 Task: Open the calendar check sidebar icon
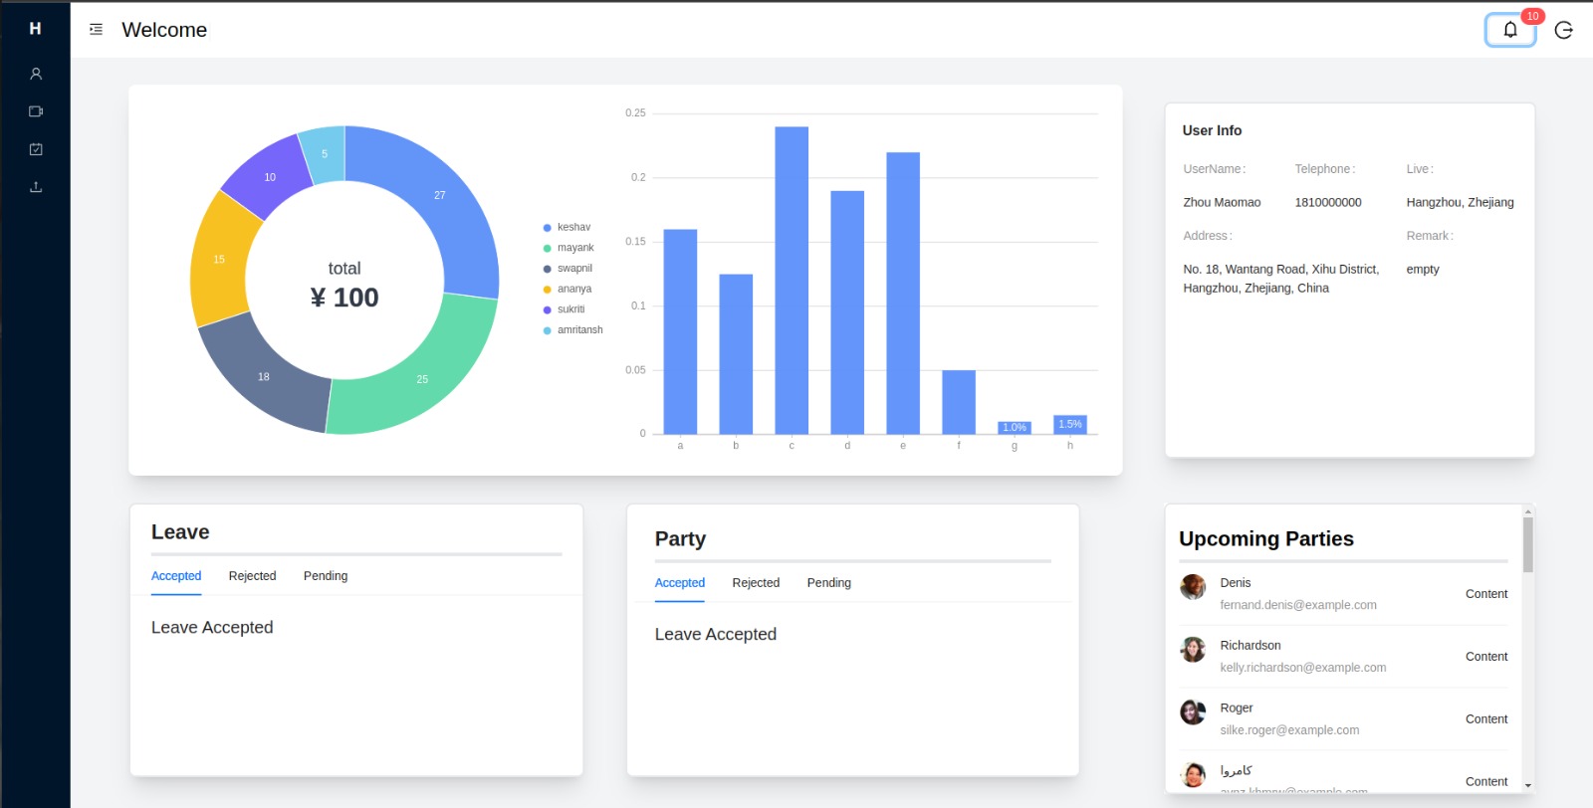pyautogui.click(x=36, y=149)
